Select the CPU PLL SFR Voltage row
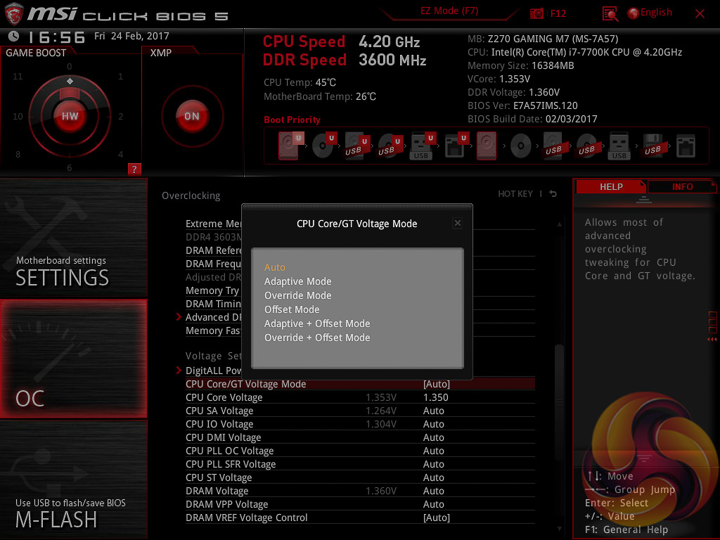 [360, 464]
